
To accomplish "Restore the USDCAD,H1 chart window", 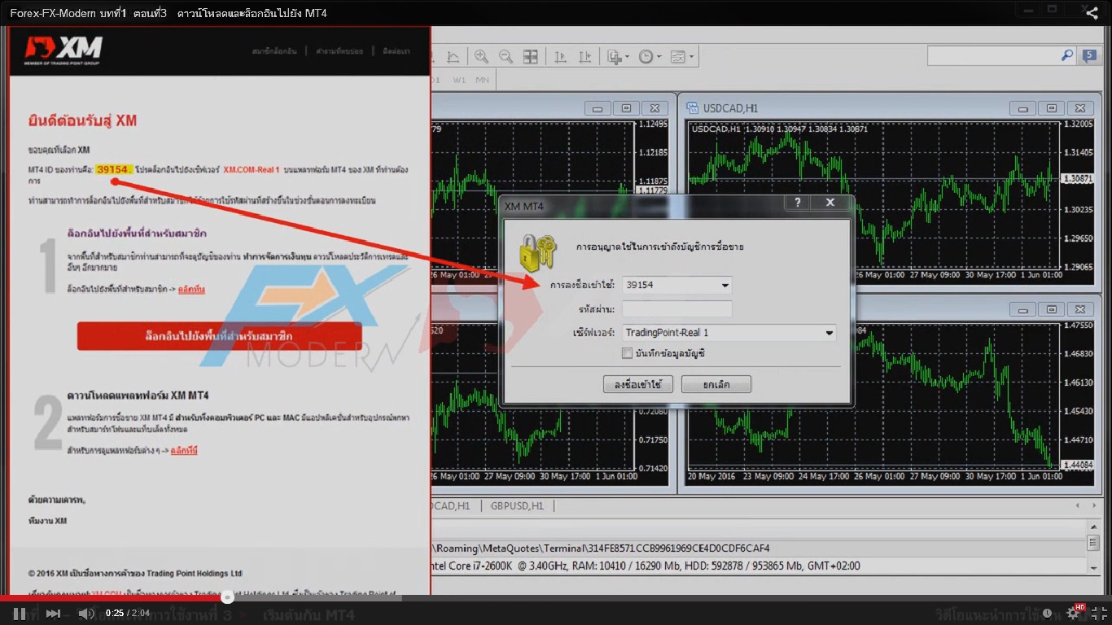I will point(1052,108).
